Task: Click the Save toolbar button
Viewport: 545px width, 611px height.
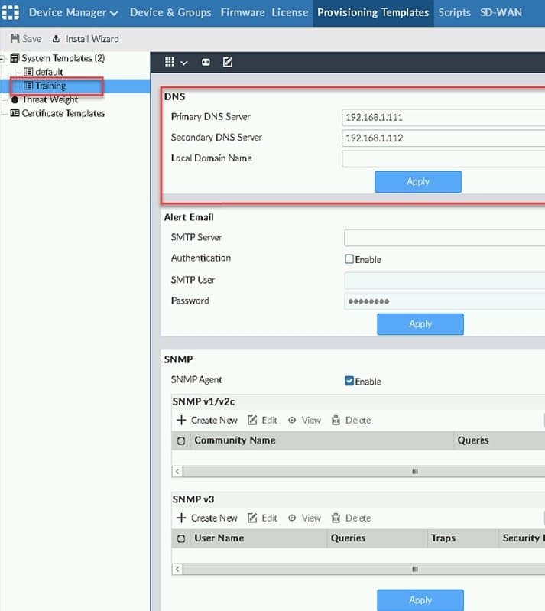Action: (26, 38)
